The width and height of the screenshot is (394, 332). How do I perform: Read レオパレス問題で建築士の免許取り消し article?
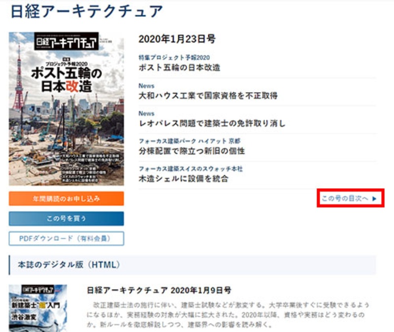212,123
